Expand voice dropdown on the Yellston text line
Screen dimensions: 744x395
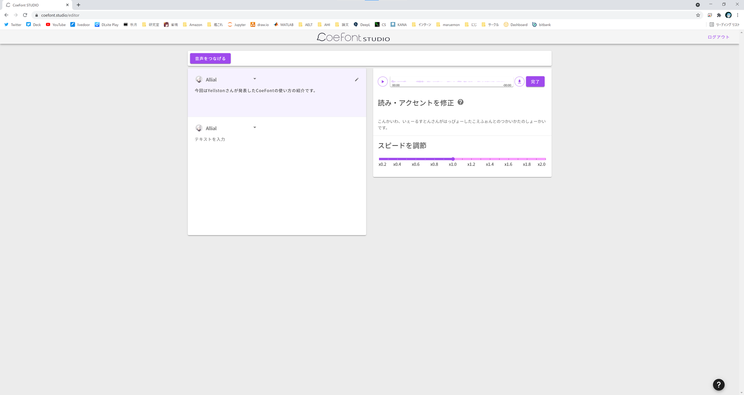click(254, 79)
